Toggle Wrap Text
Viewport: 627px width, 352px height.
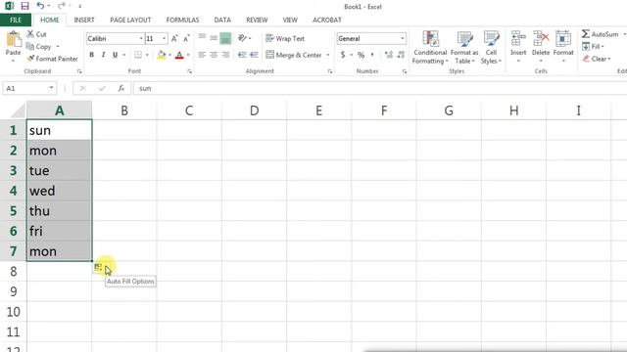click(x=285, y=38)
